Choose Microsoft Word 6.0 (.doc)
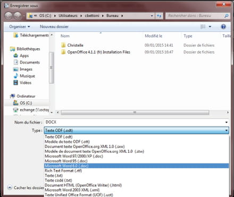Screen dimensions: 234x197 click(136, 166)
